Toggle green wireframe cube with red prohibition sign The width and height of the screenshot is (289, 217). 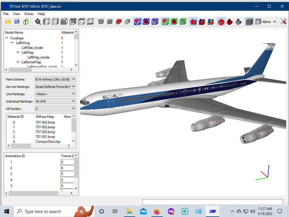coord(166,22)
